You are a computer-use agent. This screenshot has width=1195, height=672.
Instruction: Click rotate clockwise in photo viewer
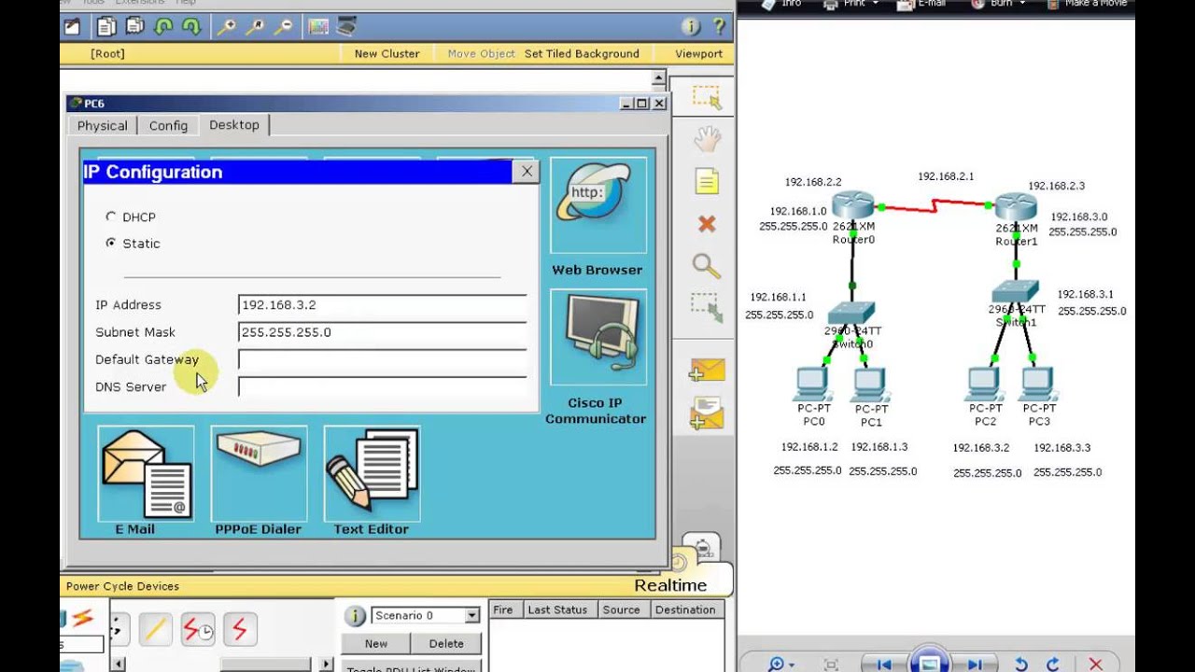point(1052,664)
